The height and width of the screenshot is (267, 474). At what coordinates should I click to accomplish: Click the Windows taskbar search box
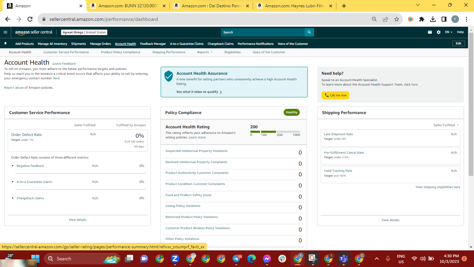[82, 259]
